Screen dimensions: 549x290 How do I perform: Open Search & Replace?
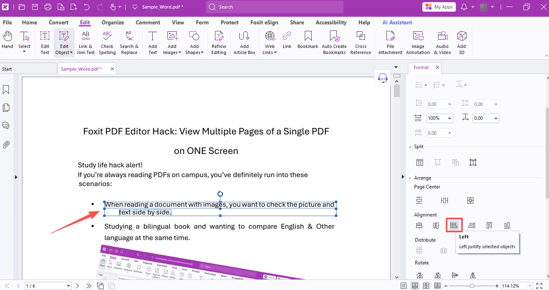click(129, 42)
